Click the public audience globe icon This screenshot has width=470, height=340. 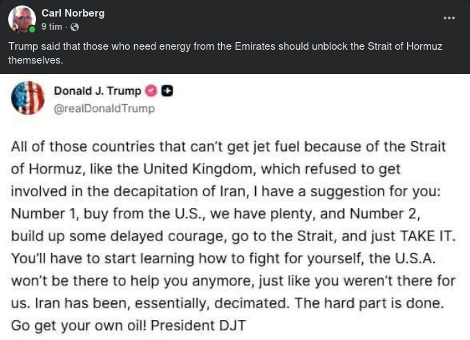[x=75, y=27]
